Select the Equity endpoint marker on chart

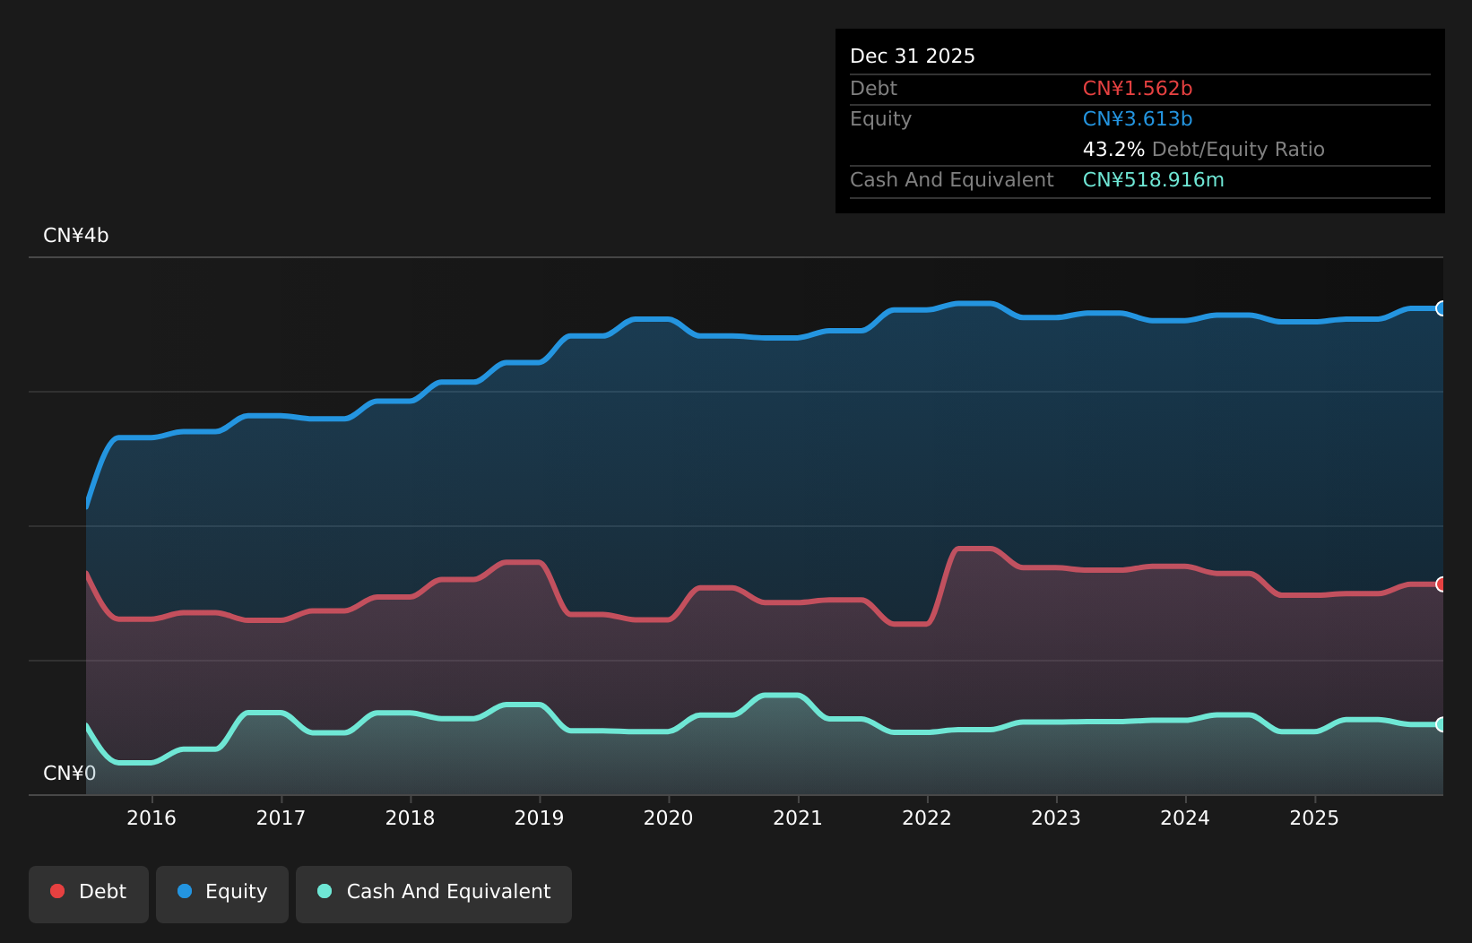coord(1442,308)
